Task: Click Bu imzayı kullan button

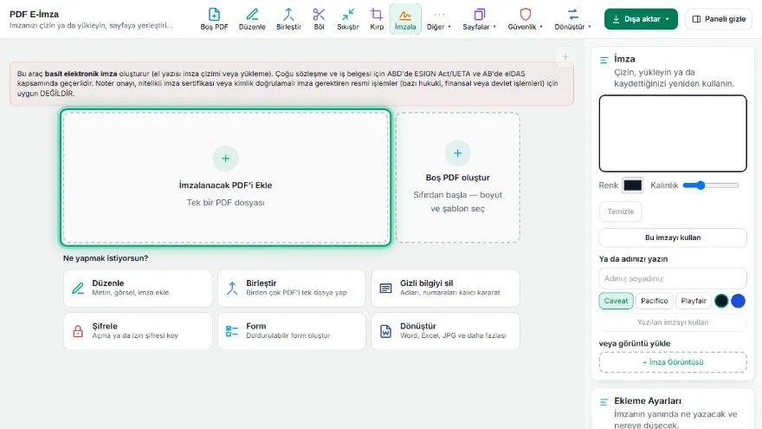Action: click(x=673, y=237)
